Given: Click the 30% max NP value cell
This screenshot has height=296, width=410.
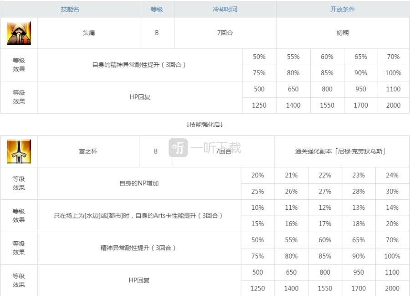Looking at the screenshot, I should 392,192.
